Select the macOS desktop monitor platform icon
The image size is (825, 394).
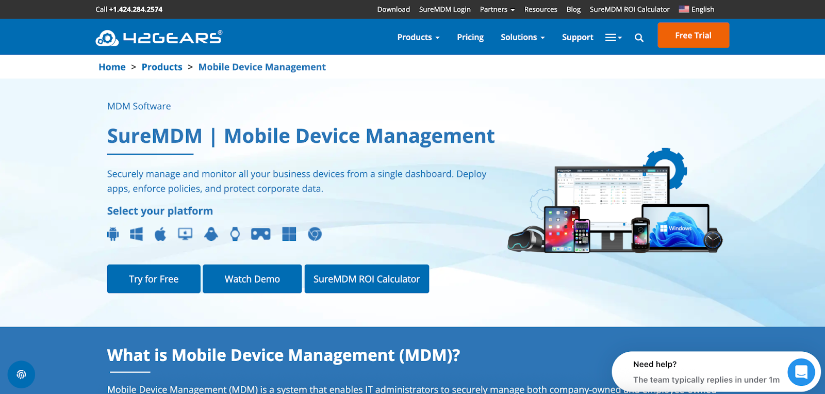pyautogui.click(x=185, y=234)
